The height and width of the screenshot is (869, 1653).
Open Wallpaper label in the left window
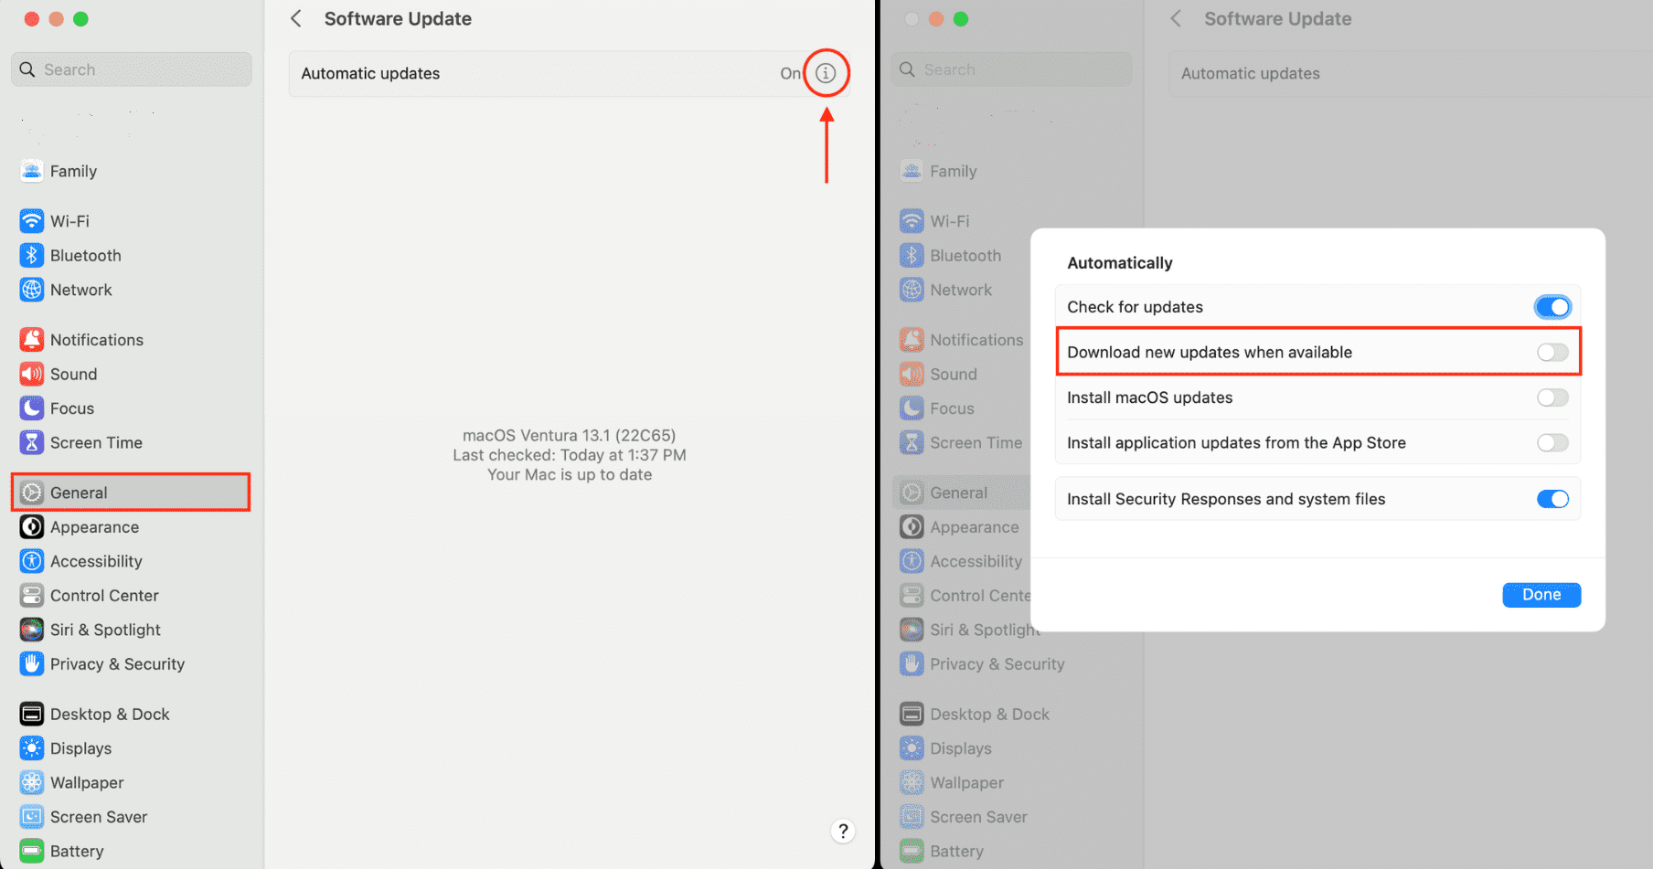tap(87, 783)
